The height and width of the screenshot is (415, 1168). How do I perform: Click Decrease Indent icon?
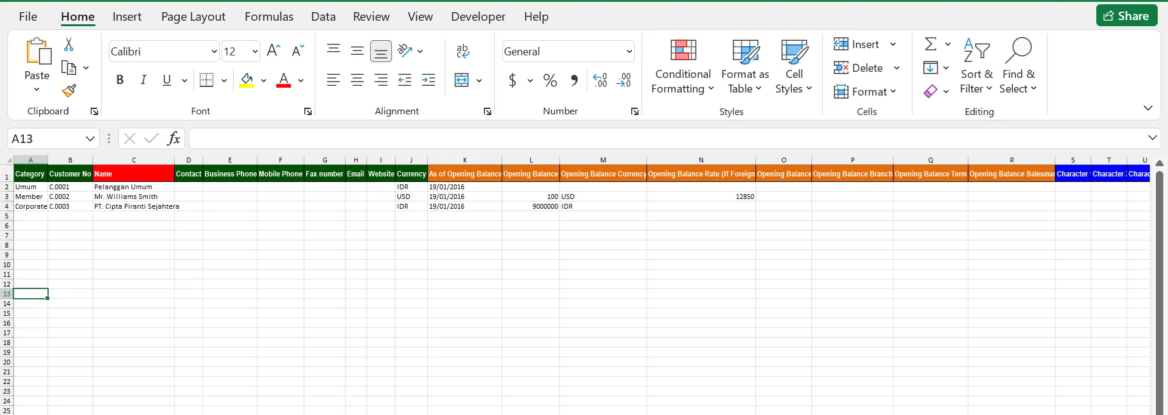405,80
